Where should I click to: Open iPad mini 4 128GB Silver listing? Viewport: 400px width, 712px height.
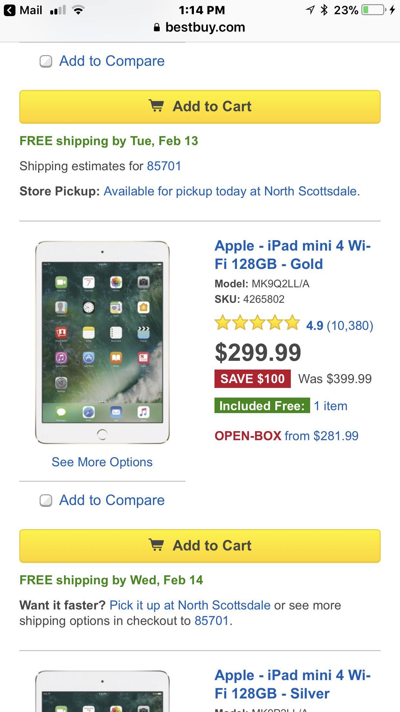pos(292,684)
